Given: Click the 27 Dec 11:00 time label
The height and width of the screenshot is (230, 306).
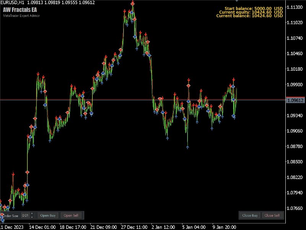Looking at the screenshot, I should pos(133,227).
